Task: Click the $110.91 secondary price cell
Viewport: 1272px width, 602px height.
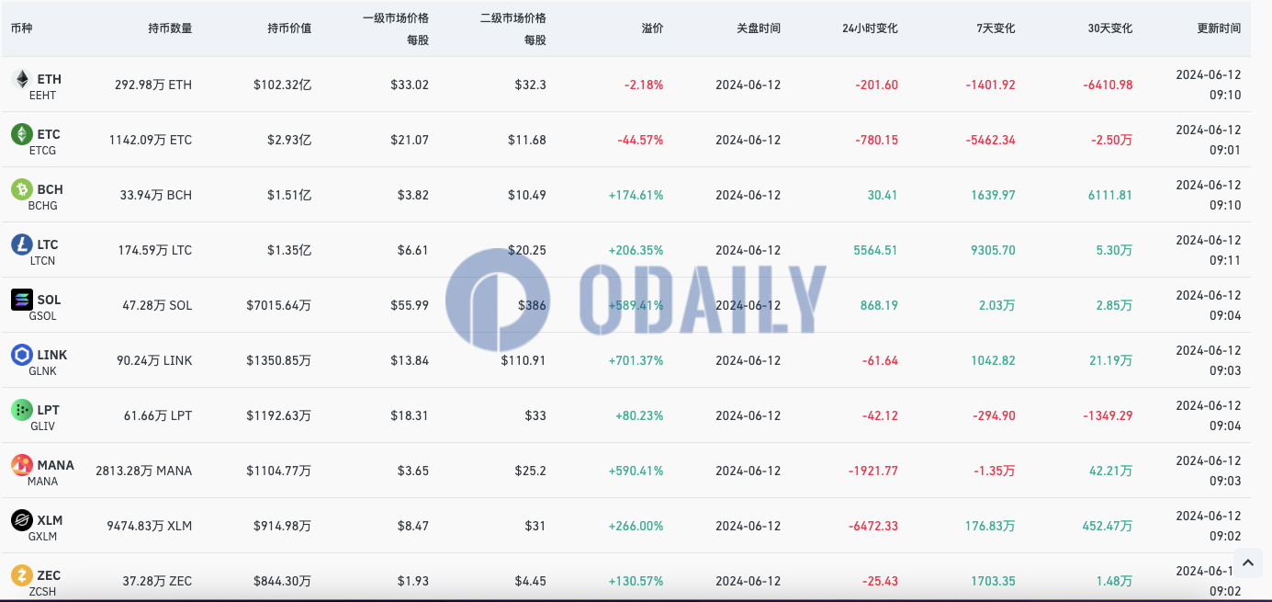Action: pyautogui.click(x=523, y=360)
